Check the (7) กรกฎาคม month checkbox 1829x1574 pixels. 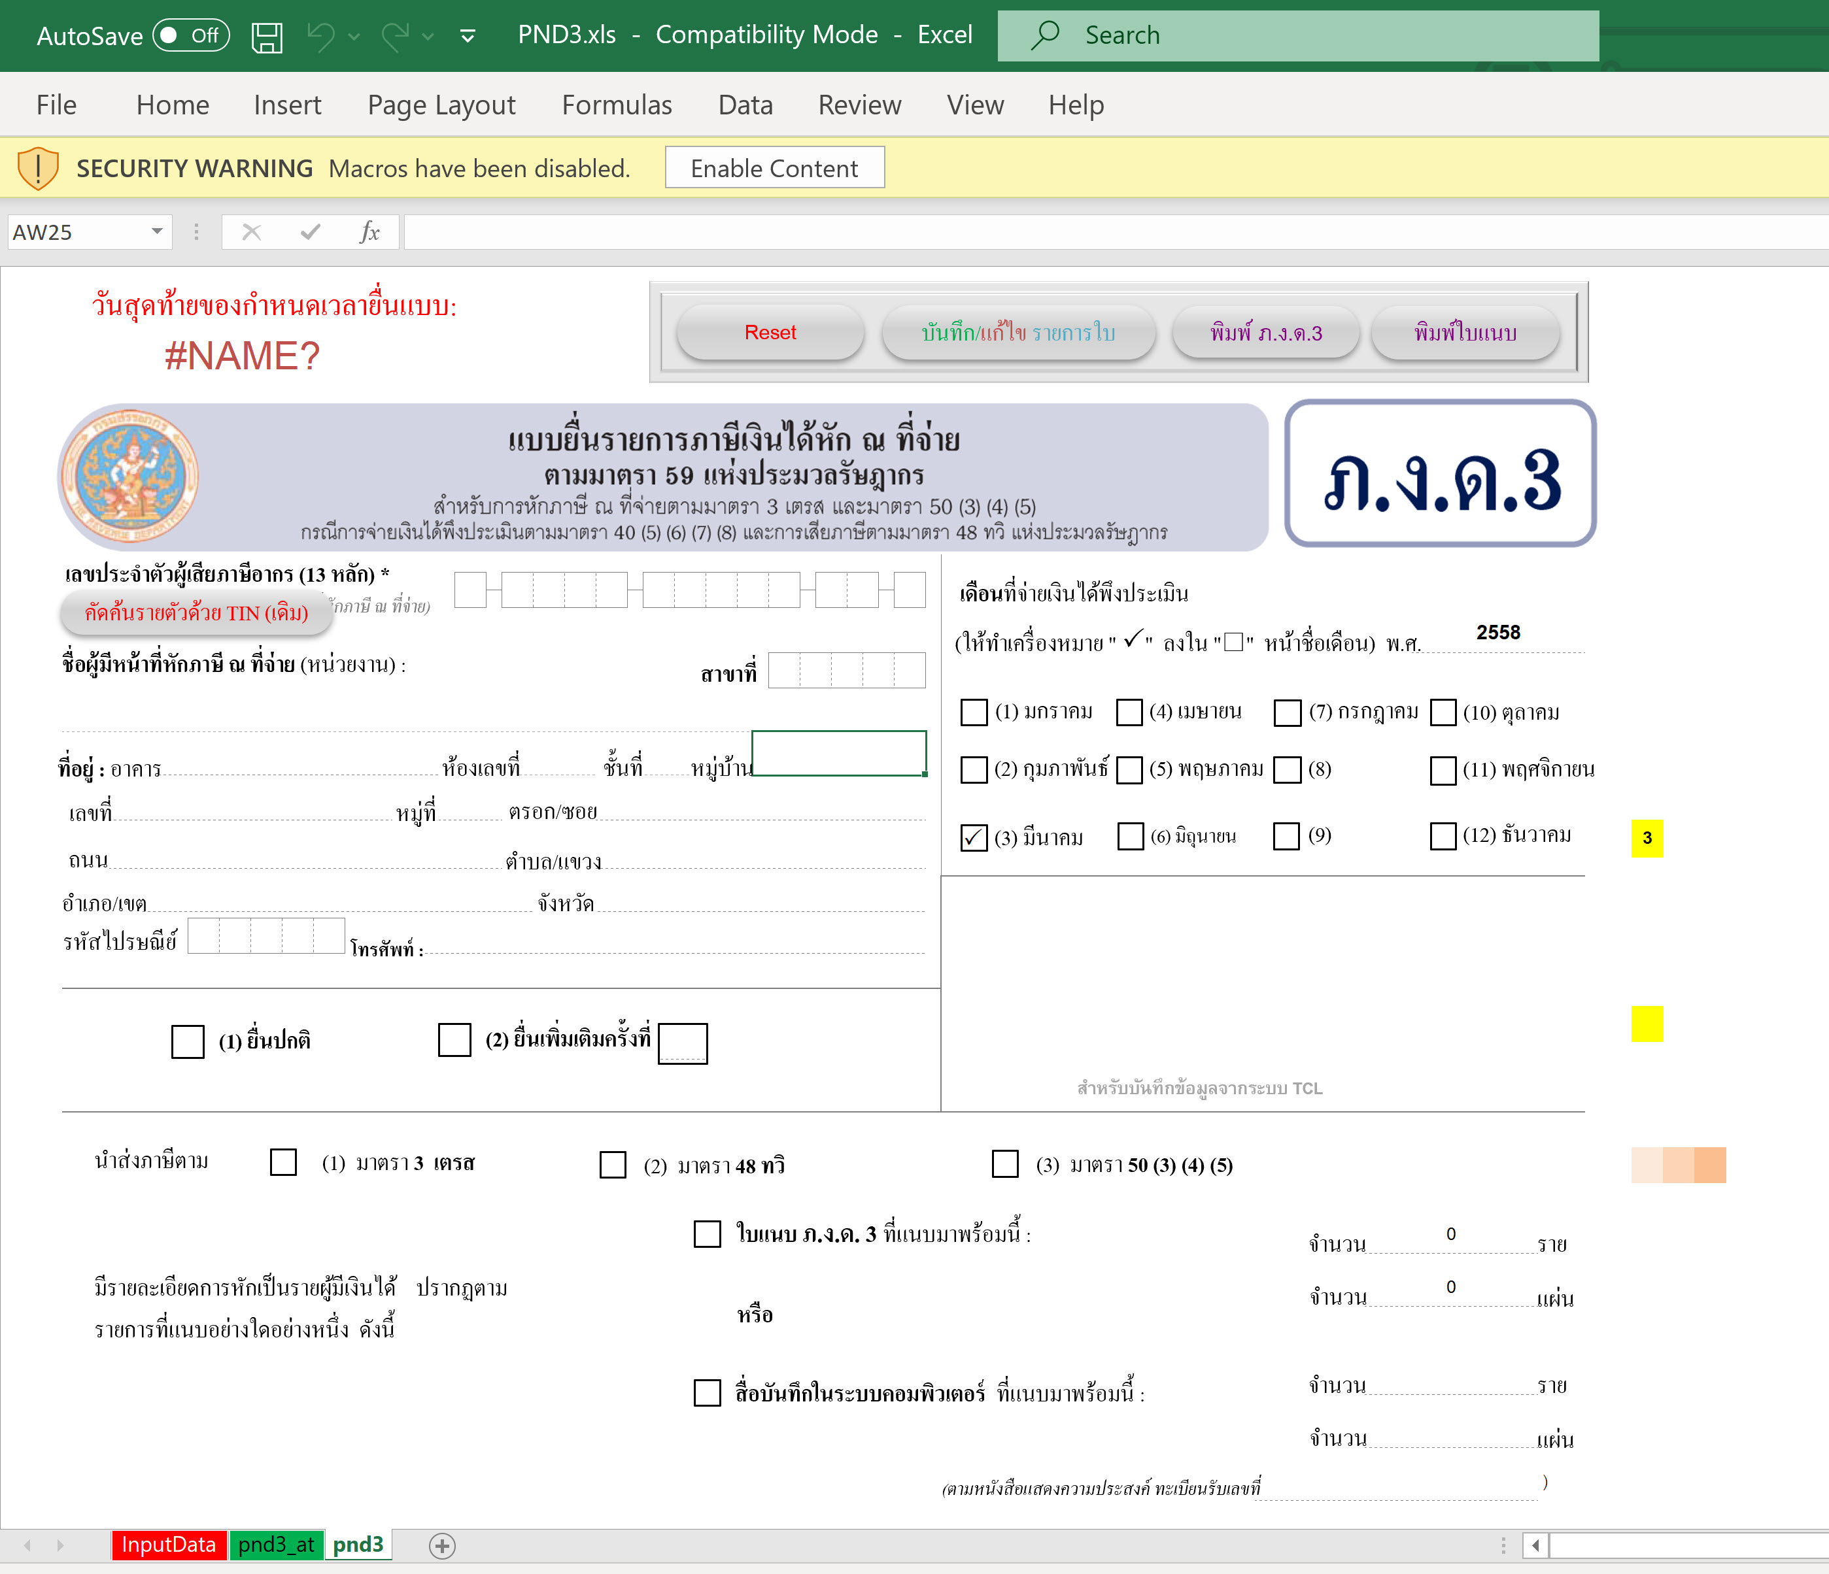[1287, 712]
